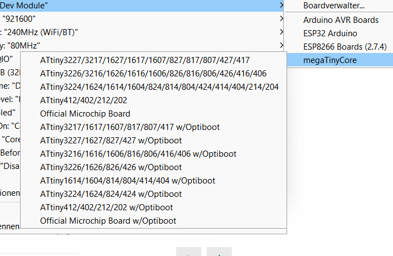Image resolution: width=393 pixels, height=256 pixels.
Task: Select ATtiny3227/1627/827/427 w/Optiboot
Action: pyautogui.click(x=153, y=141)
